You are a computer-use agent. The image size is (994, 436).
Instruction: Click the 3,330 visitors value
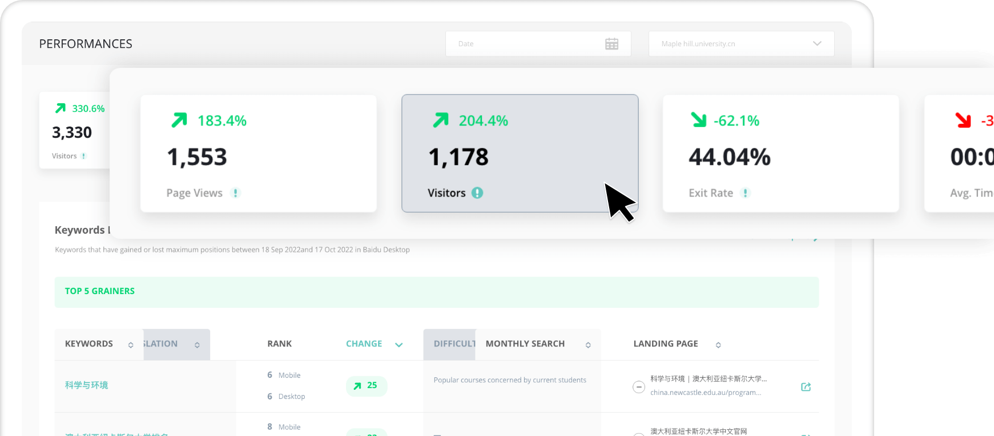click(72, 132)
